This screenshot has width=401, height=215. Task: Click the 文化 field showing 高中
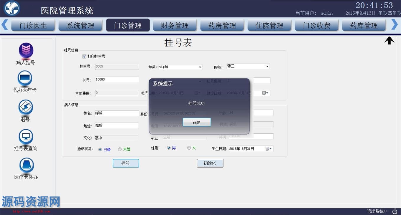(x=116, y=138)
